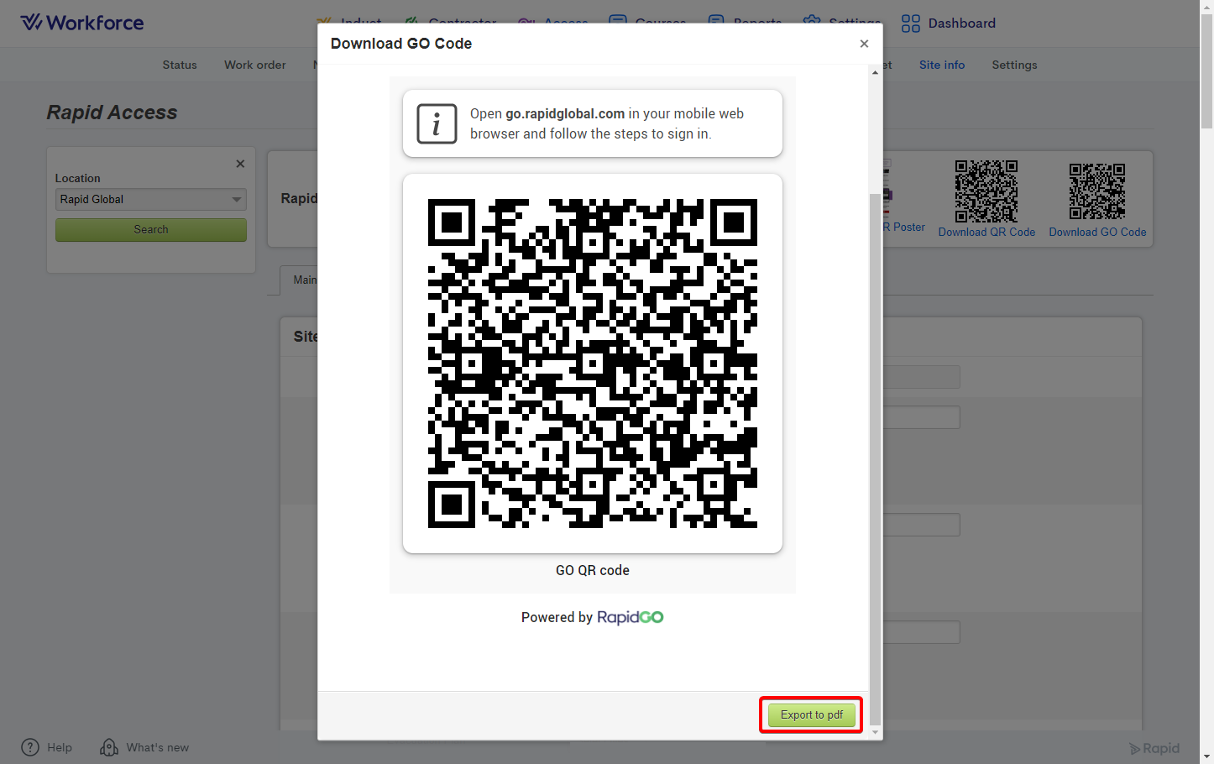1214x764 pixels.
Task: Click the RapidGO logo in the dialog
Action: 630,618
